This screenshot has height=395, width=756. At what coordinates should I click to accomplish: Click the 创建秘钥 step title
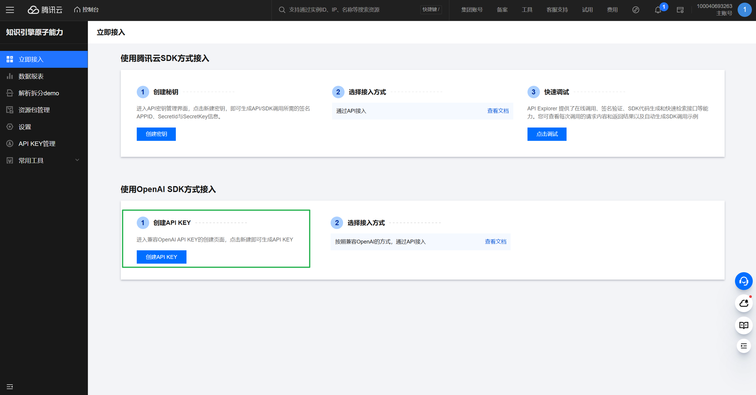[166, 92]
